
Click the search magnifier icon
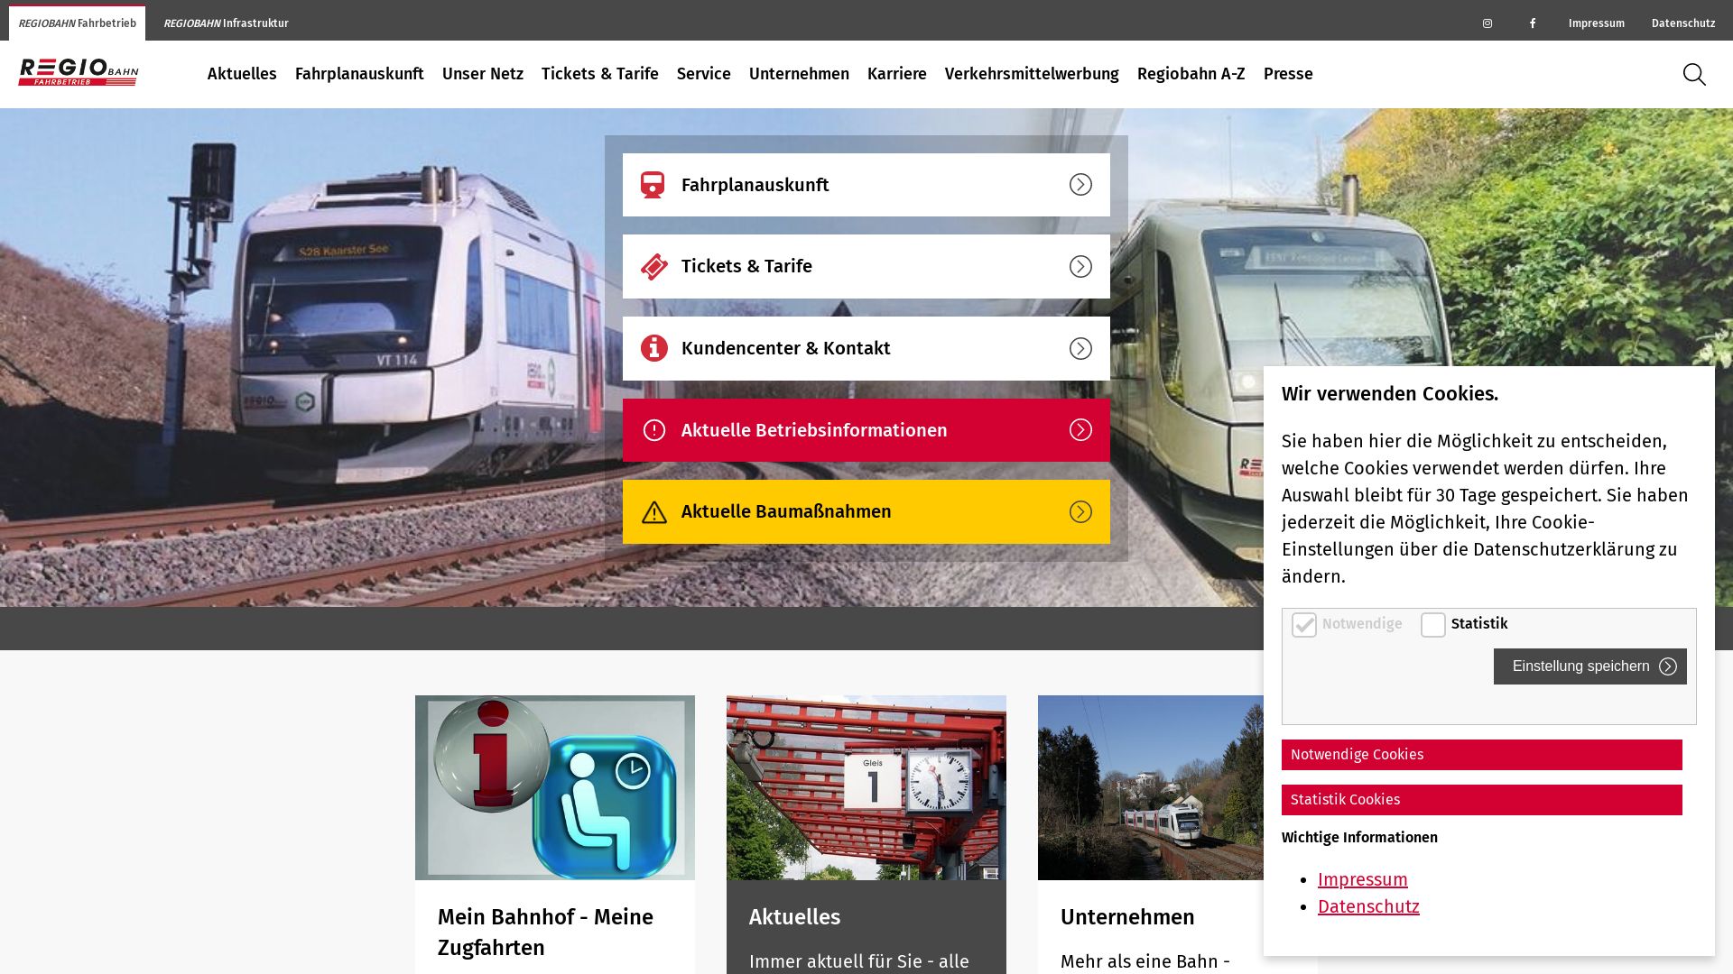pos(1694,74)
